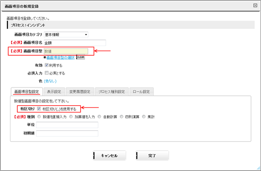This screenshot has height=171, width=261.
Task: Focus the 初期値 input field
Action: click(x=67, y=133)
